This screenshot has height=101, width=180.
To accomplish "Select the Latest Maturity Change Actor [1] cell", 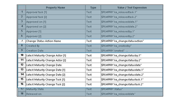I will [55, 56].
